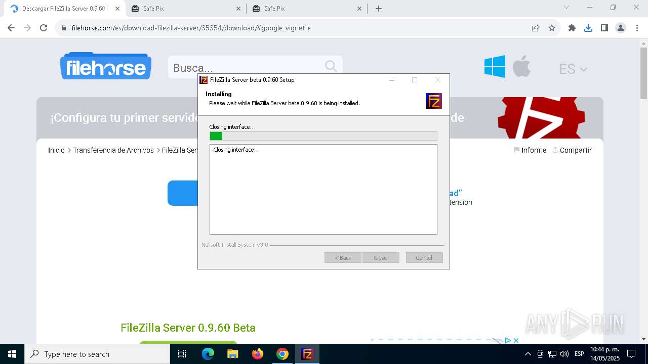The width and height of the screenshot is (648, 364).
Task: Click the Informe flag link
Action: click(x=530, y=150)
